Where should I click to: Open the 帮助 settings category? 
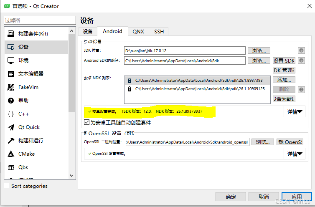click(x=36, y=101)
